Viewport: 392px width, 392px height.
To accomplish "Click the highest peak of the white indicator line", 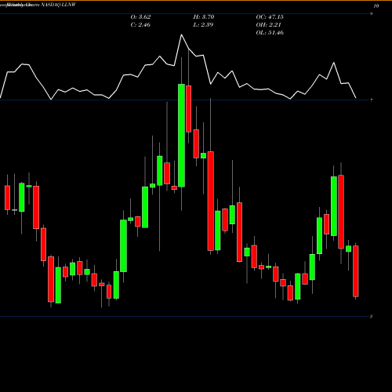I will coord(181,34).
